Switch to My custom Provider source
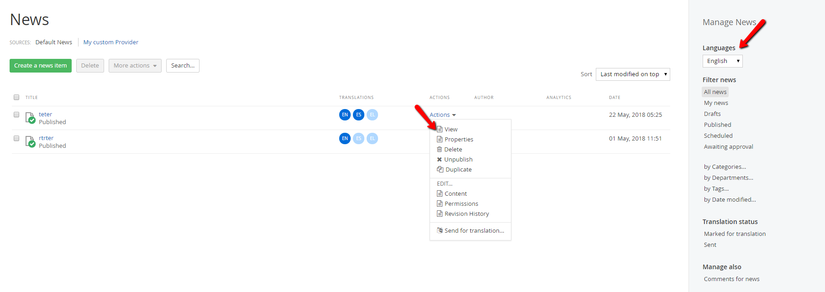Screen dimensions: 825x292 pyautogui.click(x=111, y=42)
